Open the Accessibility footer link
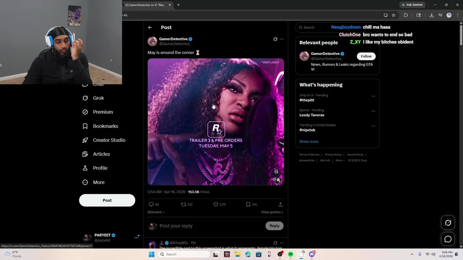Viewport: 463px width, 260px height. pyautogui.click(x=307, y=160)
